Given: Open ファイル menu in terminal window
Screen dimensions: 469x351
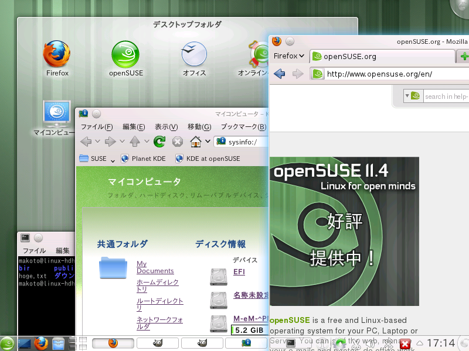Looking at the screenshot, I should tap(35, 251).
